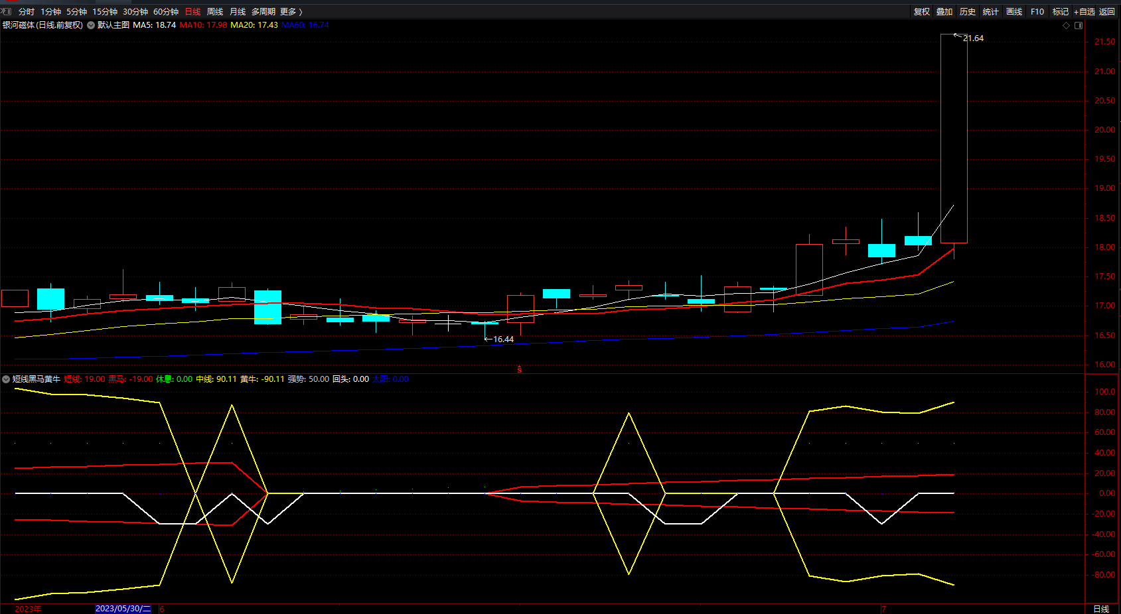Screen dimensions: 1121x614
Task: Click the 21.50 price axis label
Action: tap(1105, 42)
